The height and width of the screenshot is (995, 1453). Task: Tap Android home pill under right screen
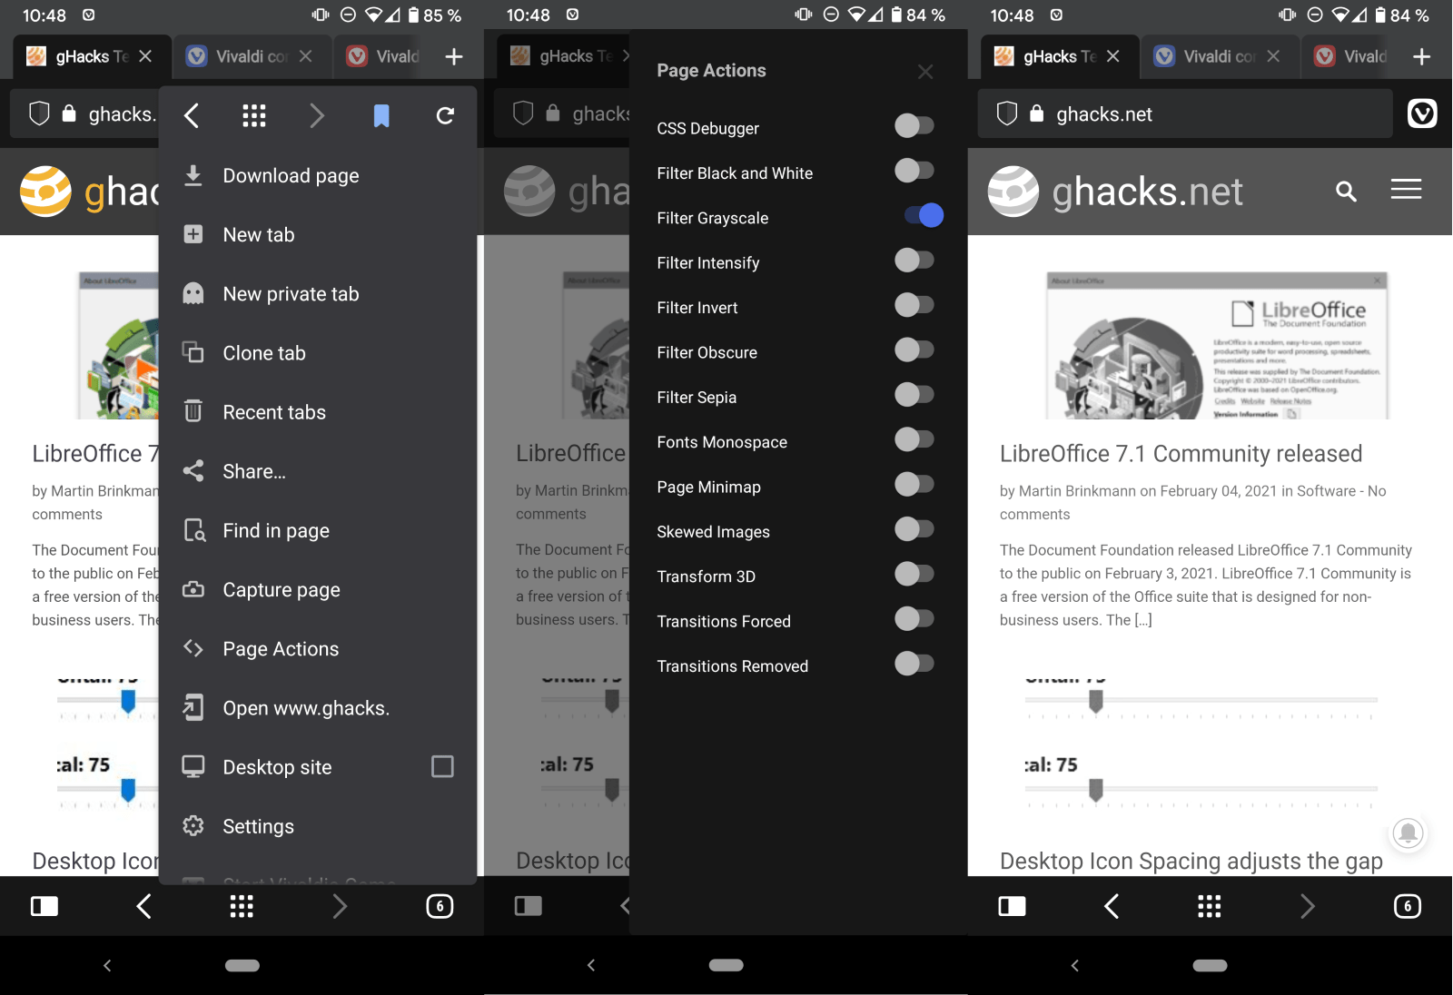tap(1210, 965)
